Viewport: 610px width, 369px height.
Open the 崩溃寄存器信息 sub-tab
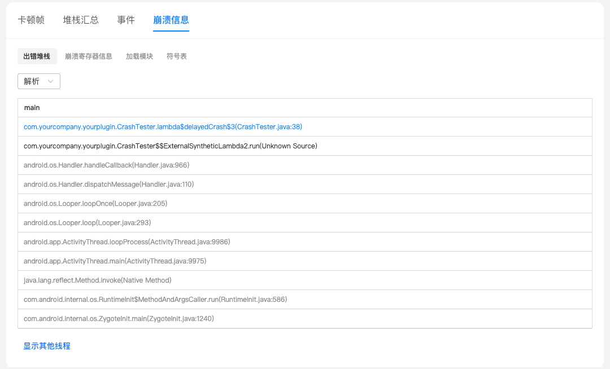coord(89,56)
